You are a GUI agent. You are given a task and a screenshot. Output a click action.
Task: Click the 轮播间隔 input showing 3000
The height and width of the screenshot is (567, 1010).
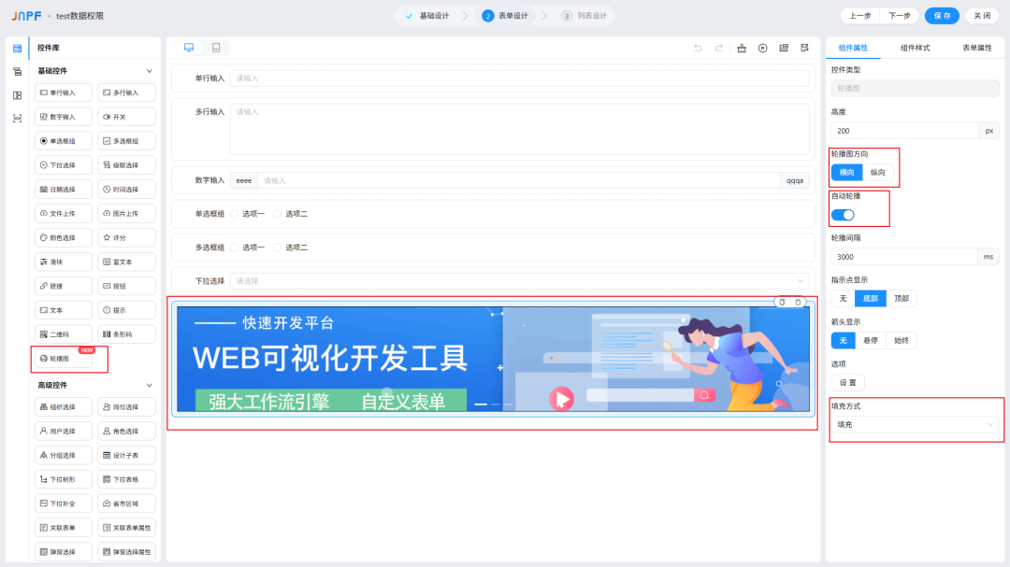[x=904, y=257]
